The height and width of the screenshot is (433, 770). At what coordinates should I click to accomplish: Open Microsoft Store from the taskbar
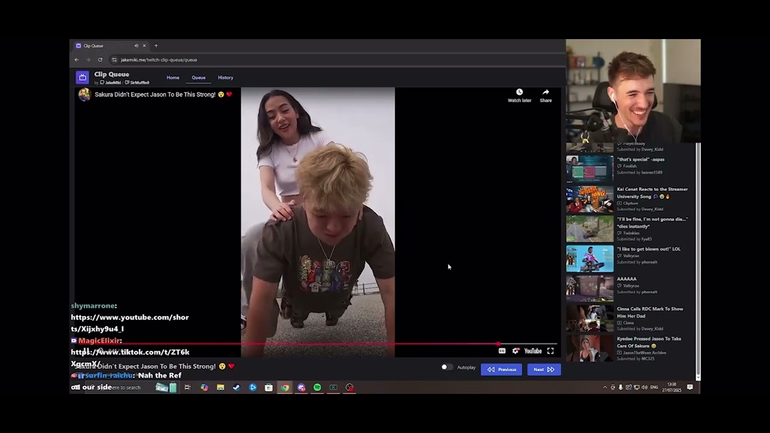(x=269, y=387)
